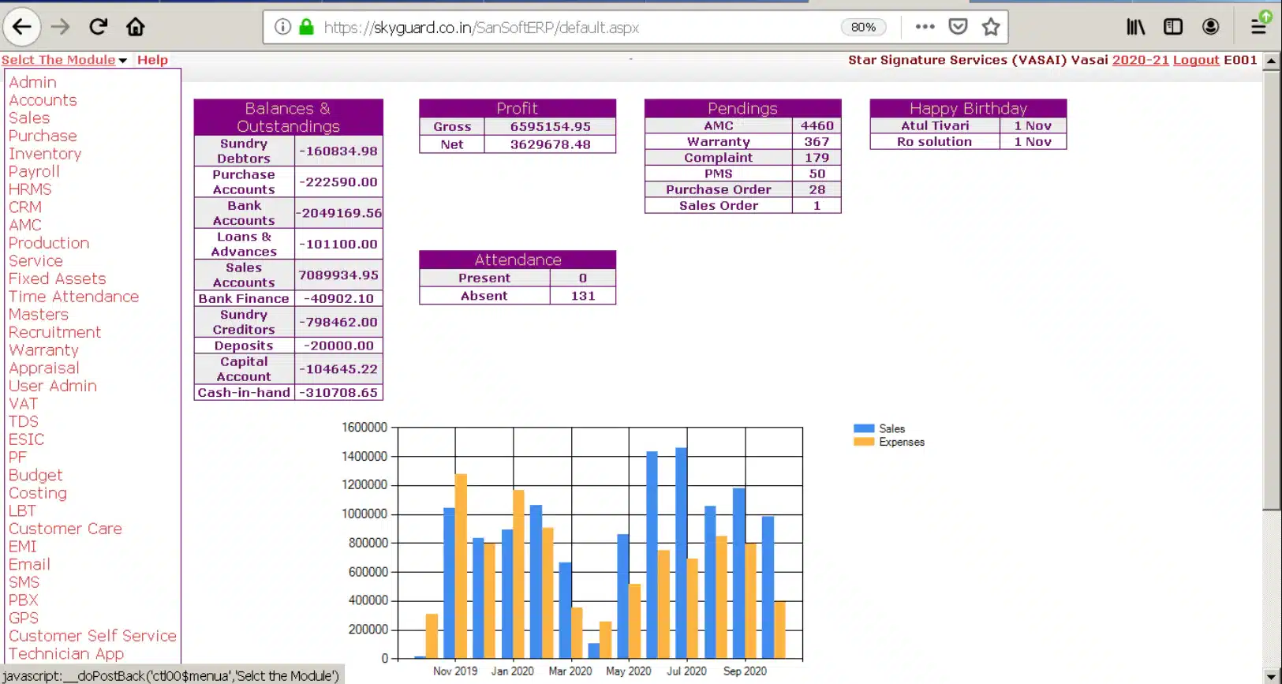Click the vertical scrollbar thumb
The image size is (1282, 684).
pyautogui.click(x=1272, y=290)
